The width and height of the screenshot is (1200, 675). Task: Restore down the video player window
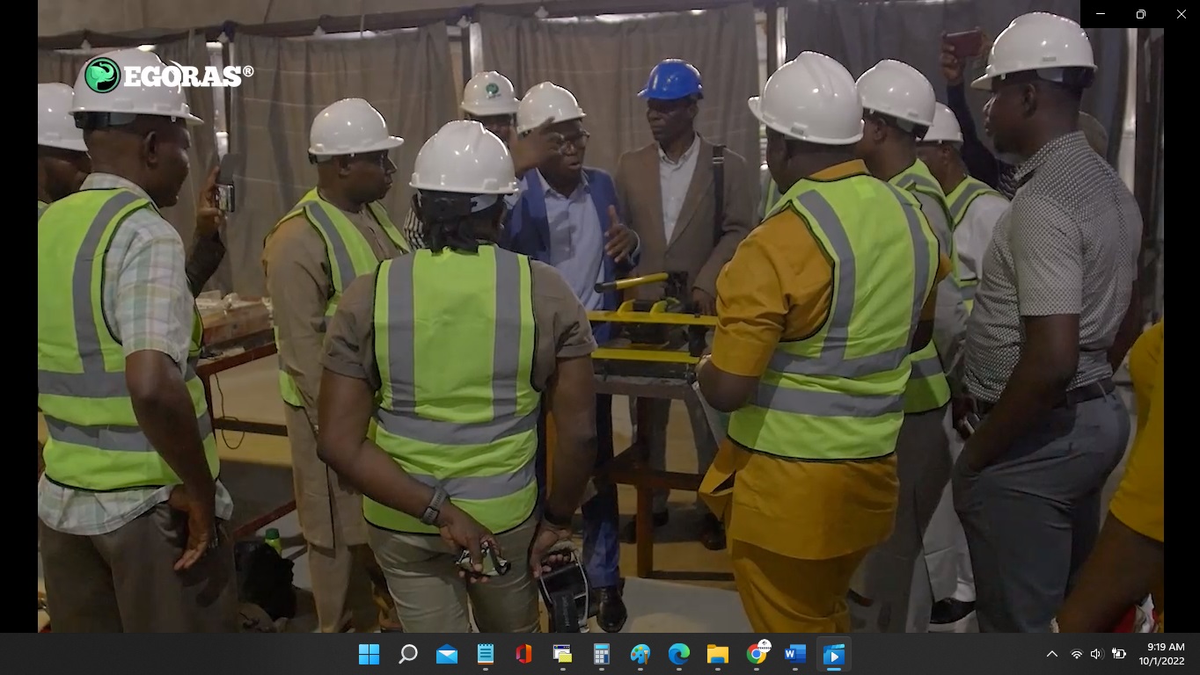pyautogui.click(x=1140, y=14)
